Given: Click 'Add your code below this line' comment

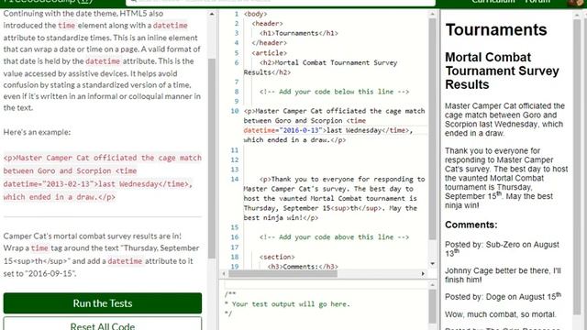Looking at the screenshot, I should click(334, 92).
